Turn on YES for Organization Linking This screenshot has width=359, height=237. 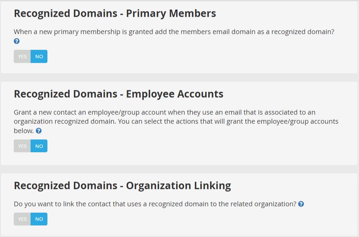(22, 219)
